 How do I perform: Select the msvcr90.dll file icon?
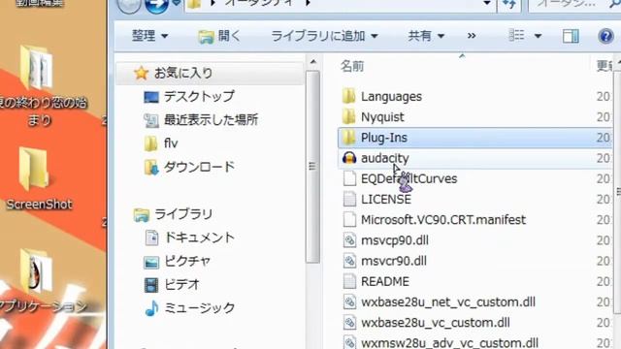pyautogui.click(x=349, y=261)
